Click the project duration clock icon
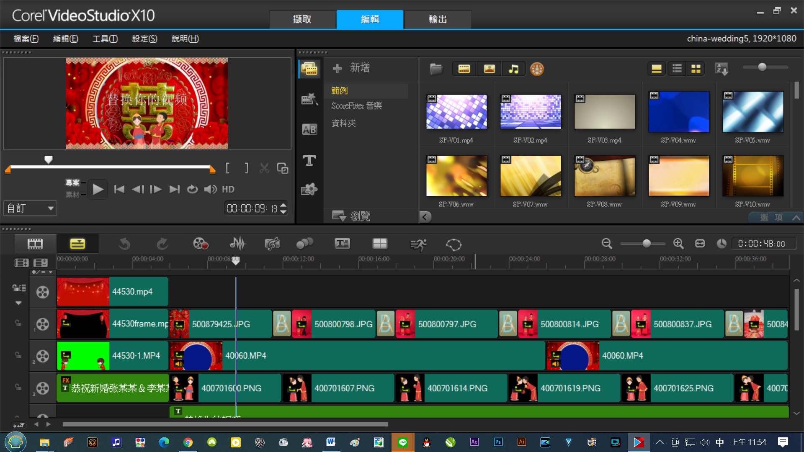Screen dimensions: 804x452 click(722, 244)
